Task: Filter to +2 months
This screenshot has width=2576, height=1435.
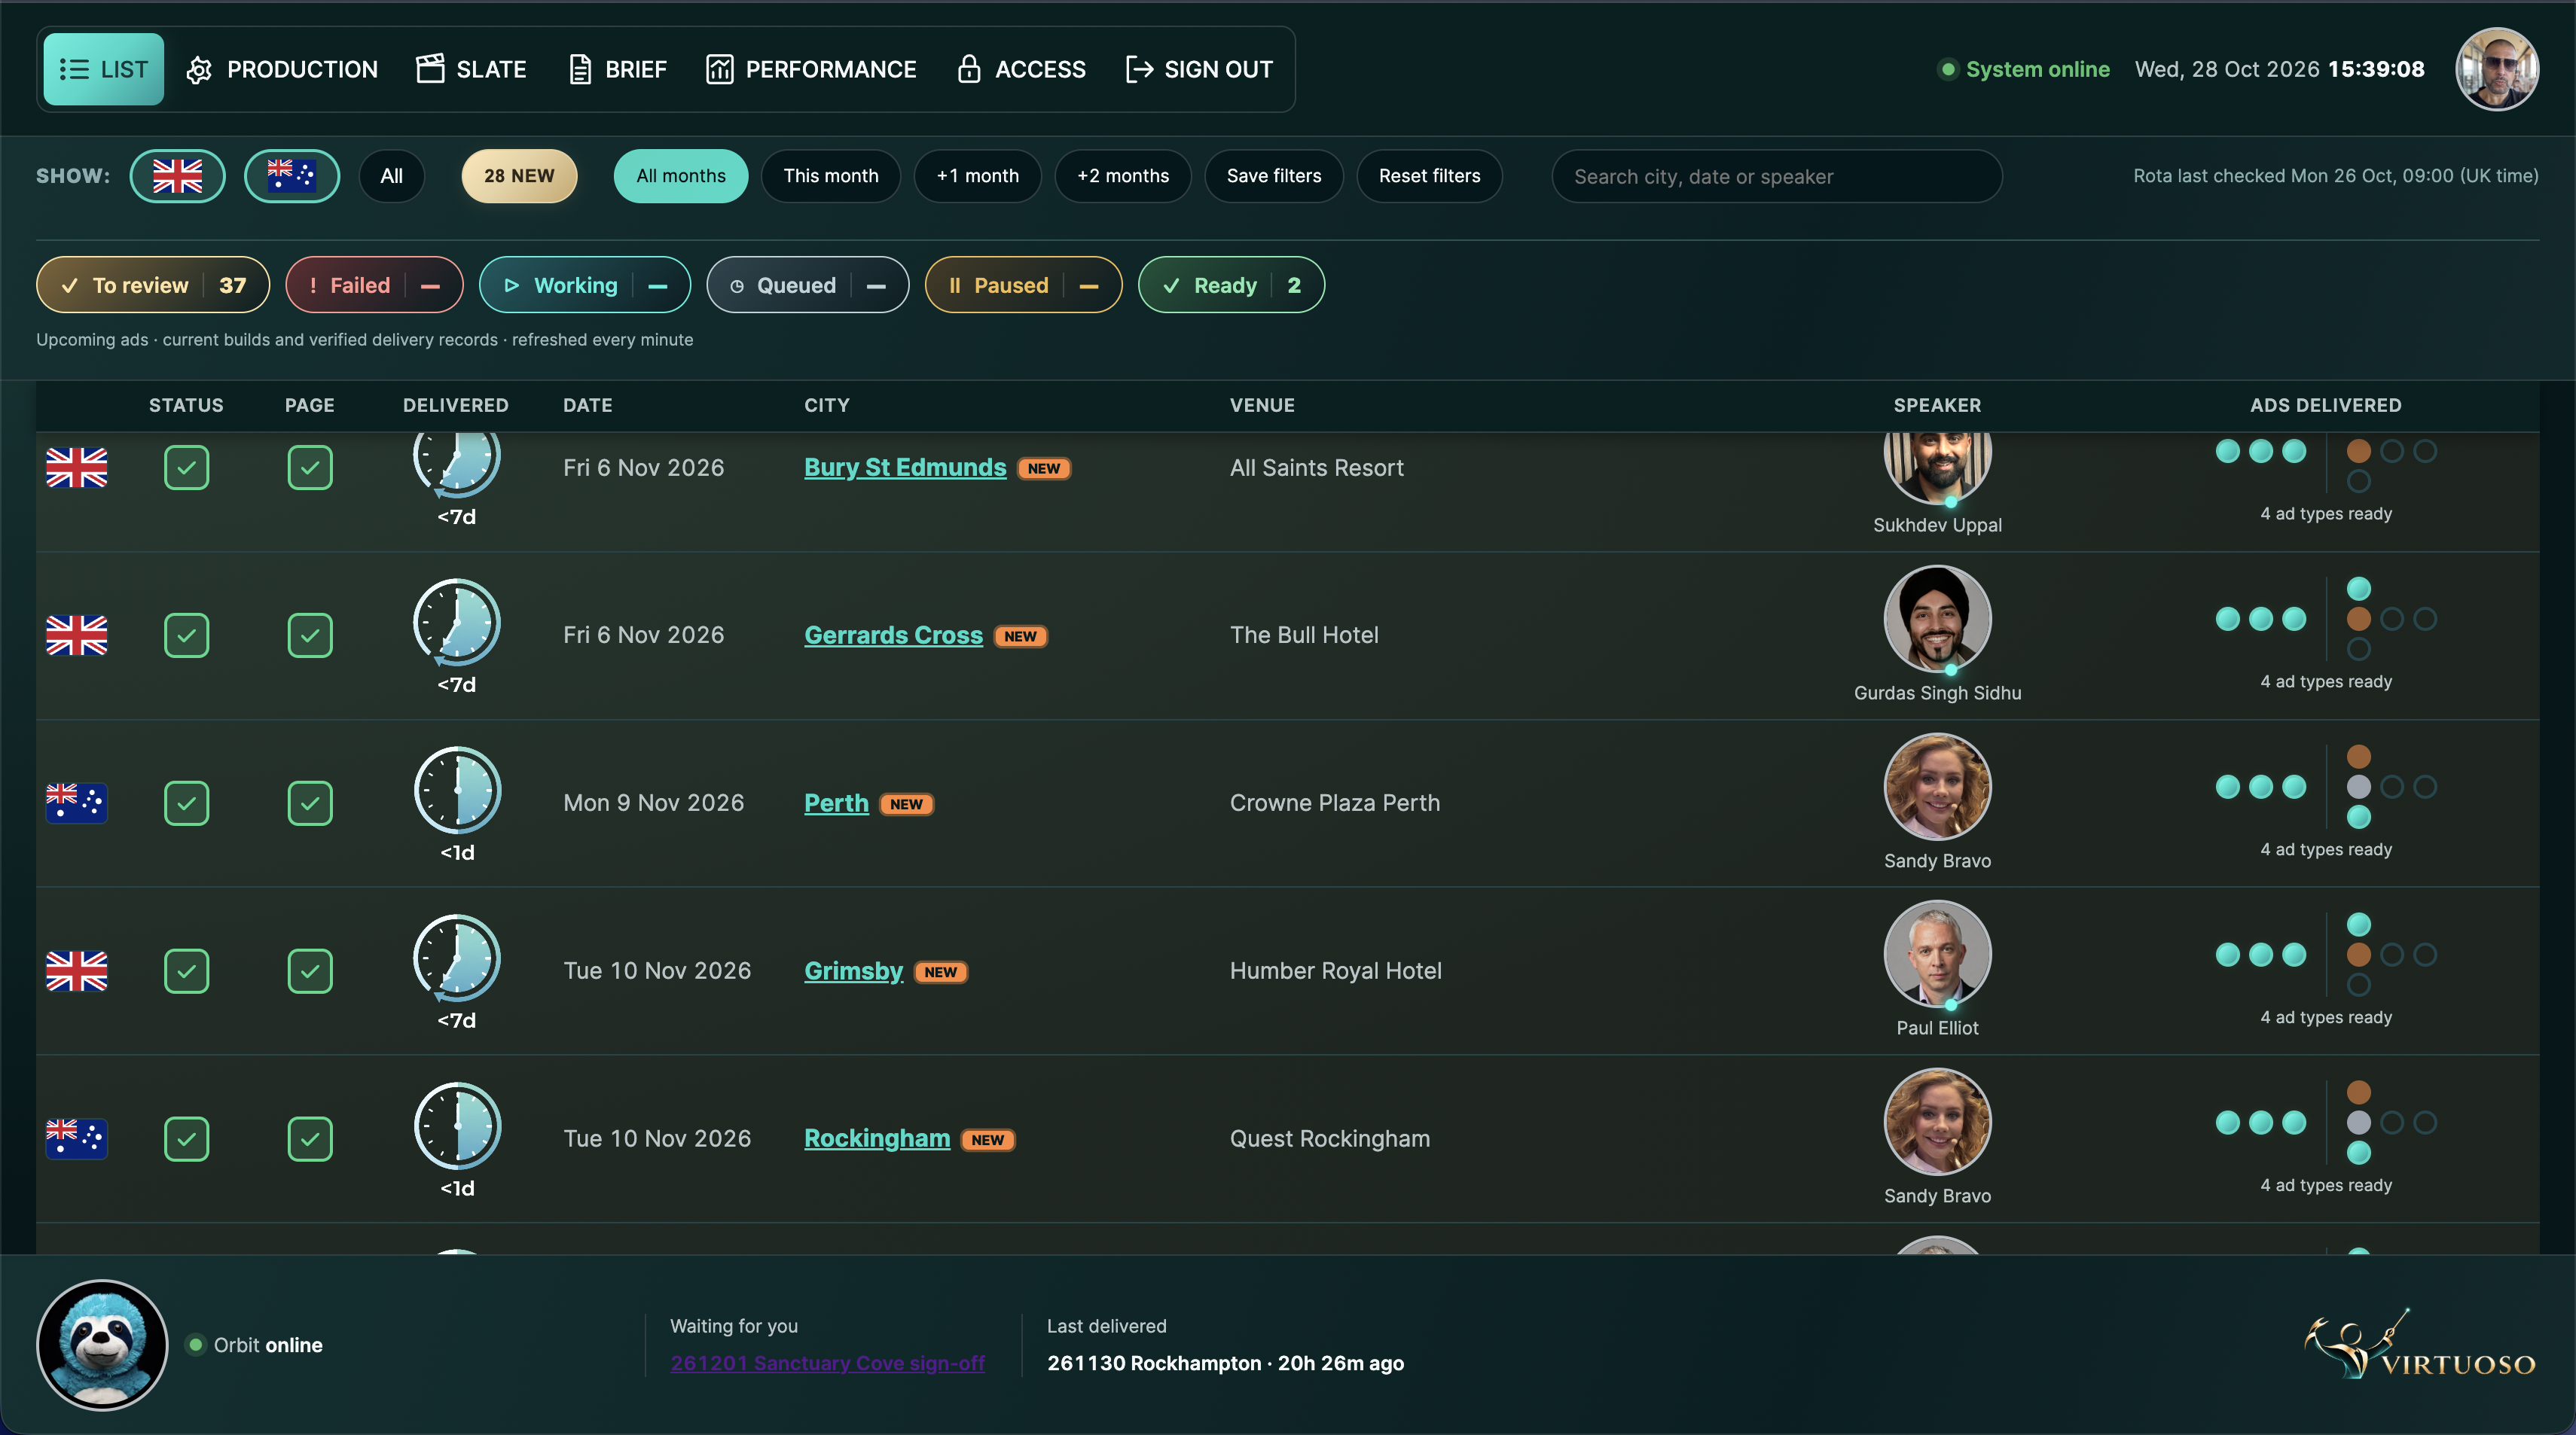Action: 1123,176
